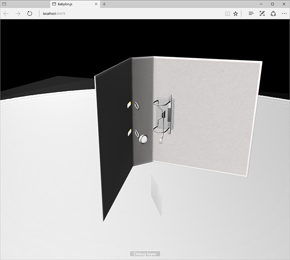
Task: Open the More actions ellipsis menu
Action: tap(284, 14)
